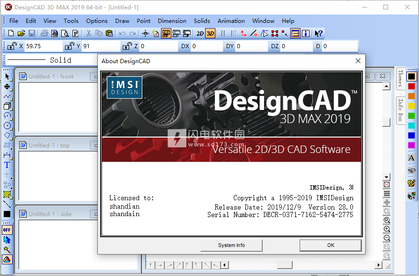The image size is (419, 276).
Task: Pick the red color swatch
Action: point(412,87)
